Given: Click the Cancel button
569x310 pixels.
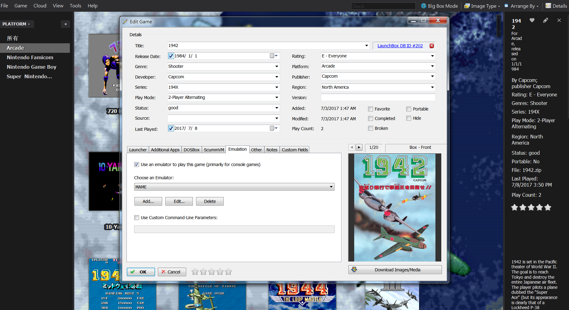Looking at the screenshot, I should [x=172, y=272].
